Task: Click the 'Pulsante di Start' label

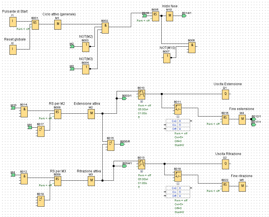Action: click(x=15, y=11)
